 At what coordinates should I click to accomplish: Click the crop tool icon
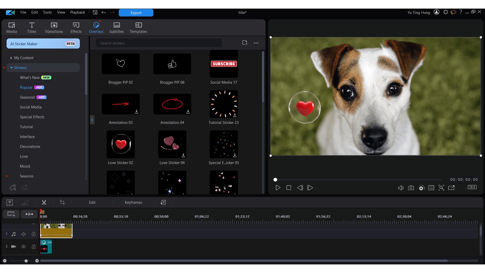(x=62, y=202)
